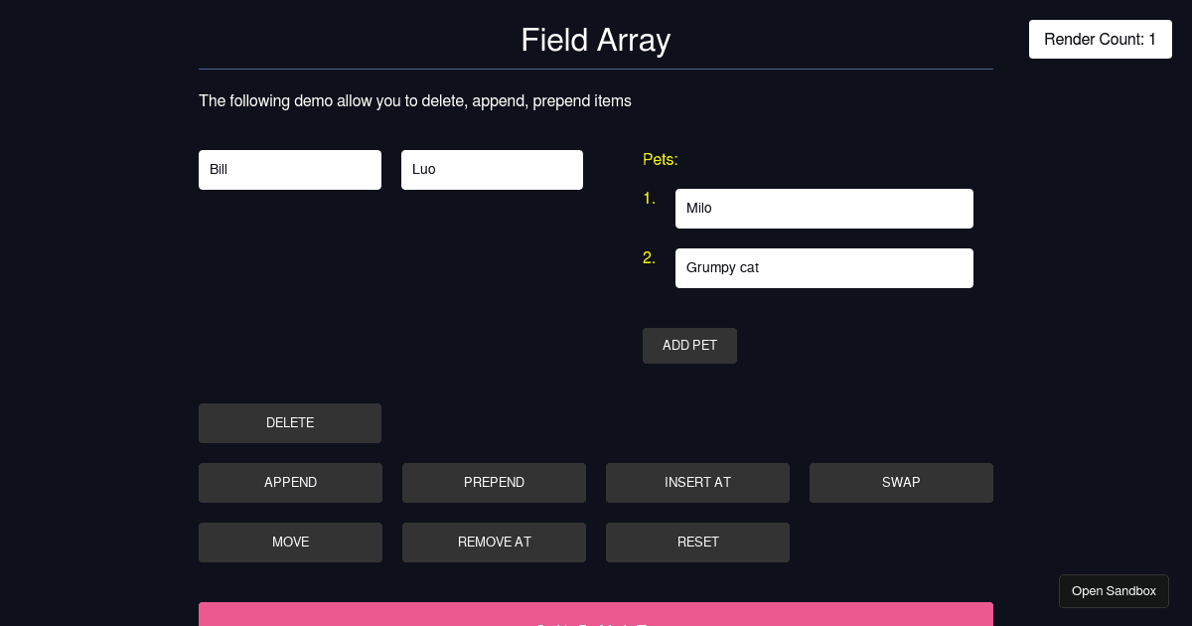Open the sandbox via Open Sandbox button
This screenshot has height=626, width=1192.
tap(1114, 590)
